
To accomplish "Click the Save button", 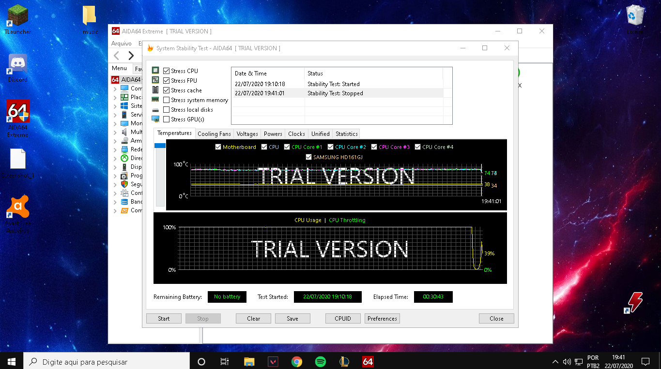I will [292, 319].
